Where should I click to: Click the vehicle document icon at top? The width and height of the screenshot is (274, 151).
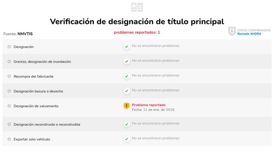[x=137, y=7]
